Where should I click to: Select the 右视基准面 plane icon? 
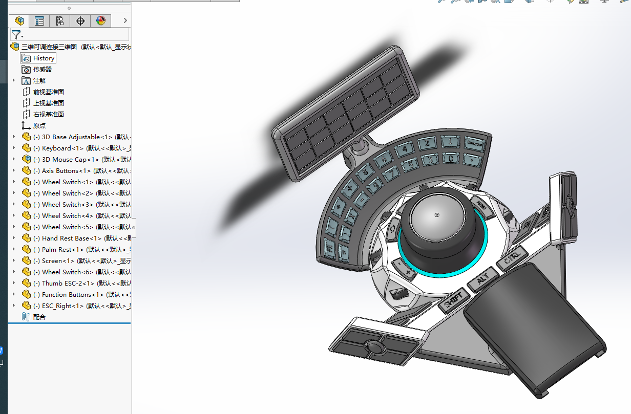26,115
